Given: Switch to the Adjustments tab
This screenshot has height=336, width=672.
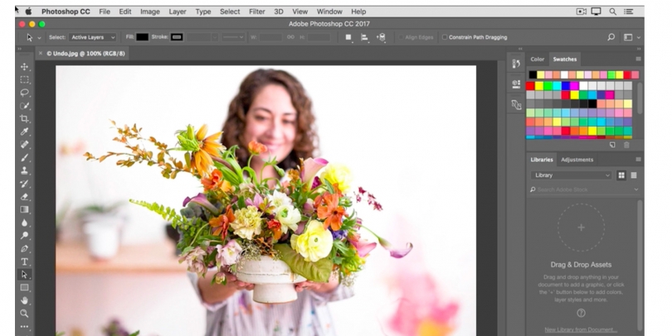Looking at the screenshot, I should 577,160.
